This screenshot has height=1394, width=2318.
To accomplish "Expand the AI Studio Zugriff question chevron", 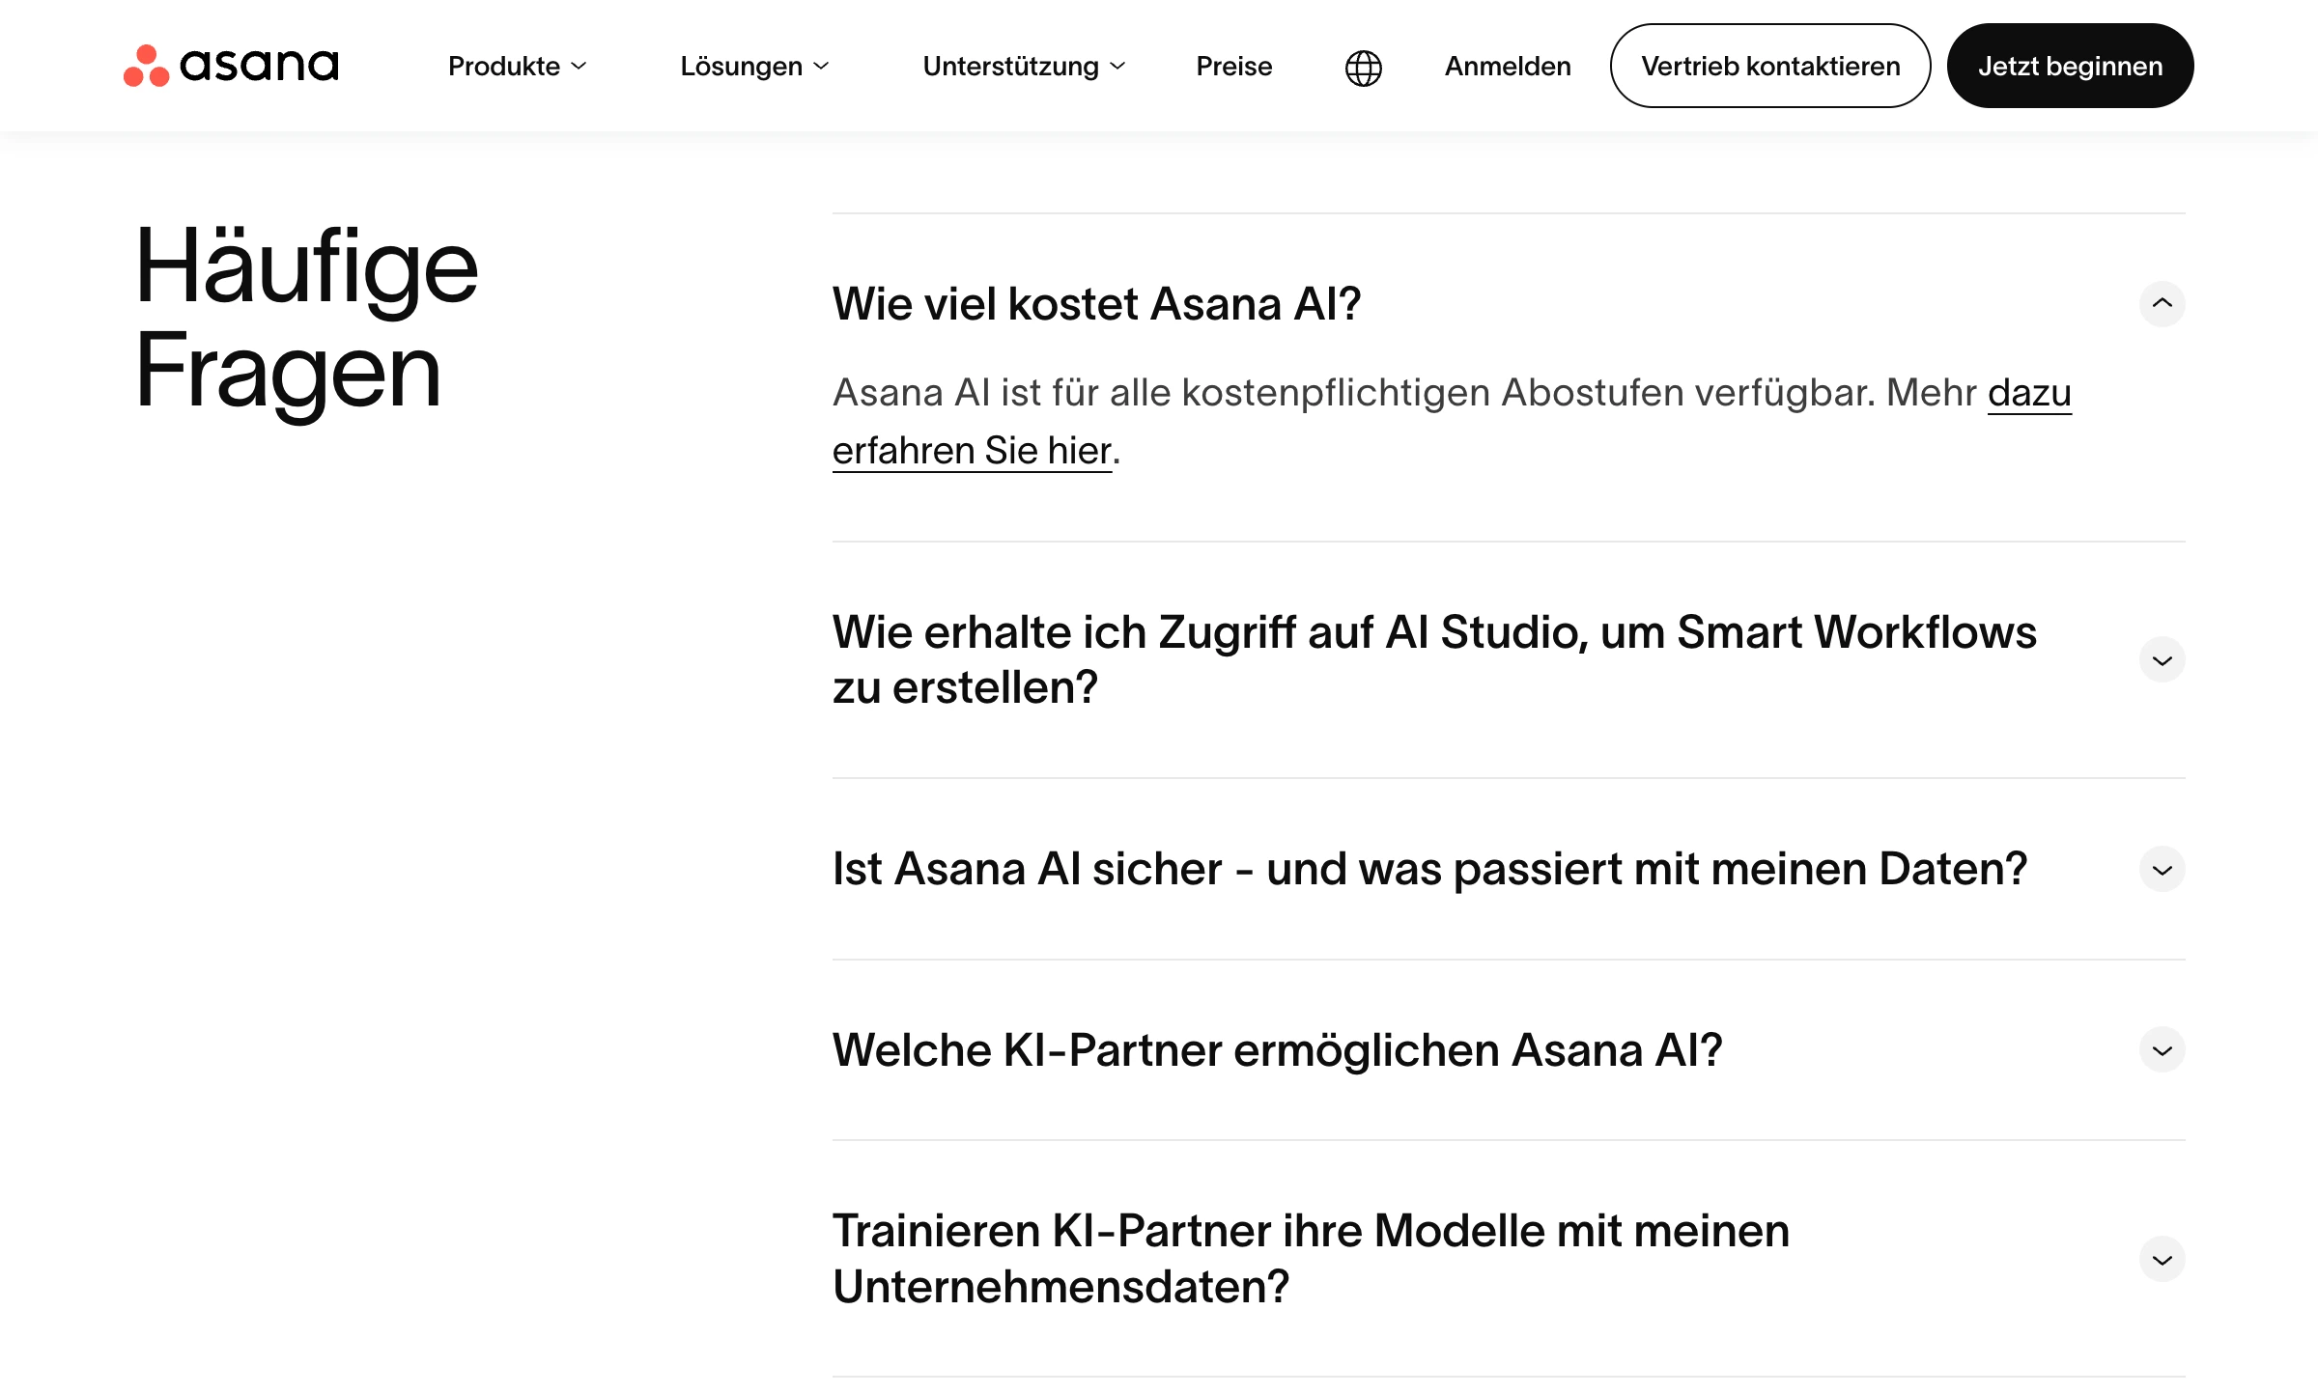I will [2162, 659].
